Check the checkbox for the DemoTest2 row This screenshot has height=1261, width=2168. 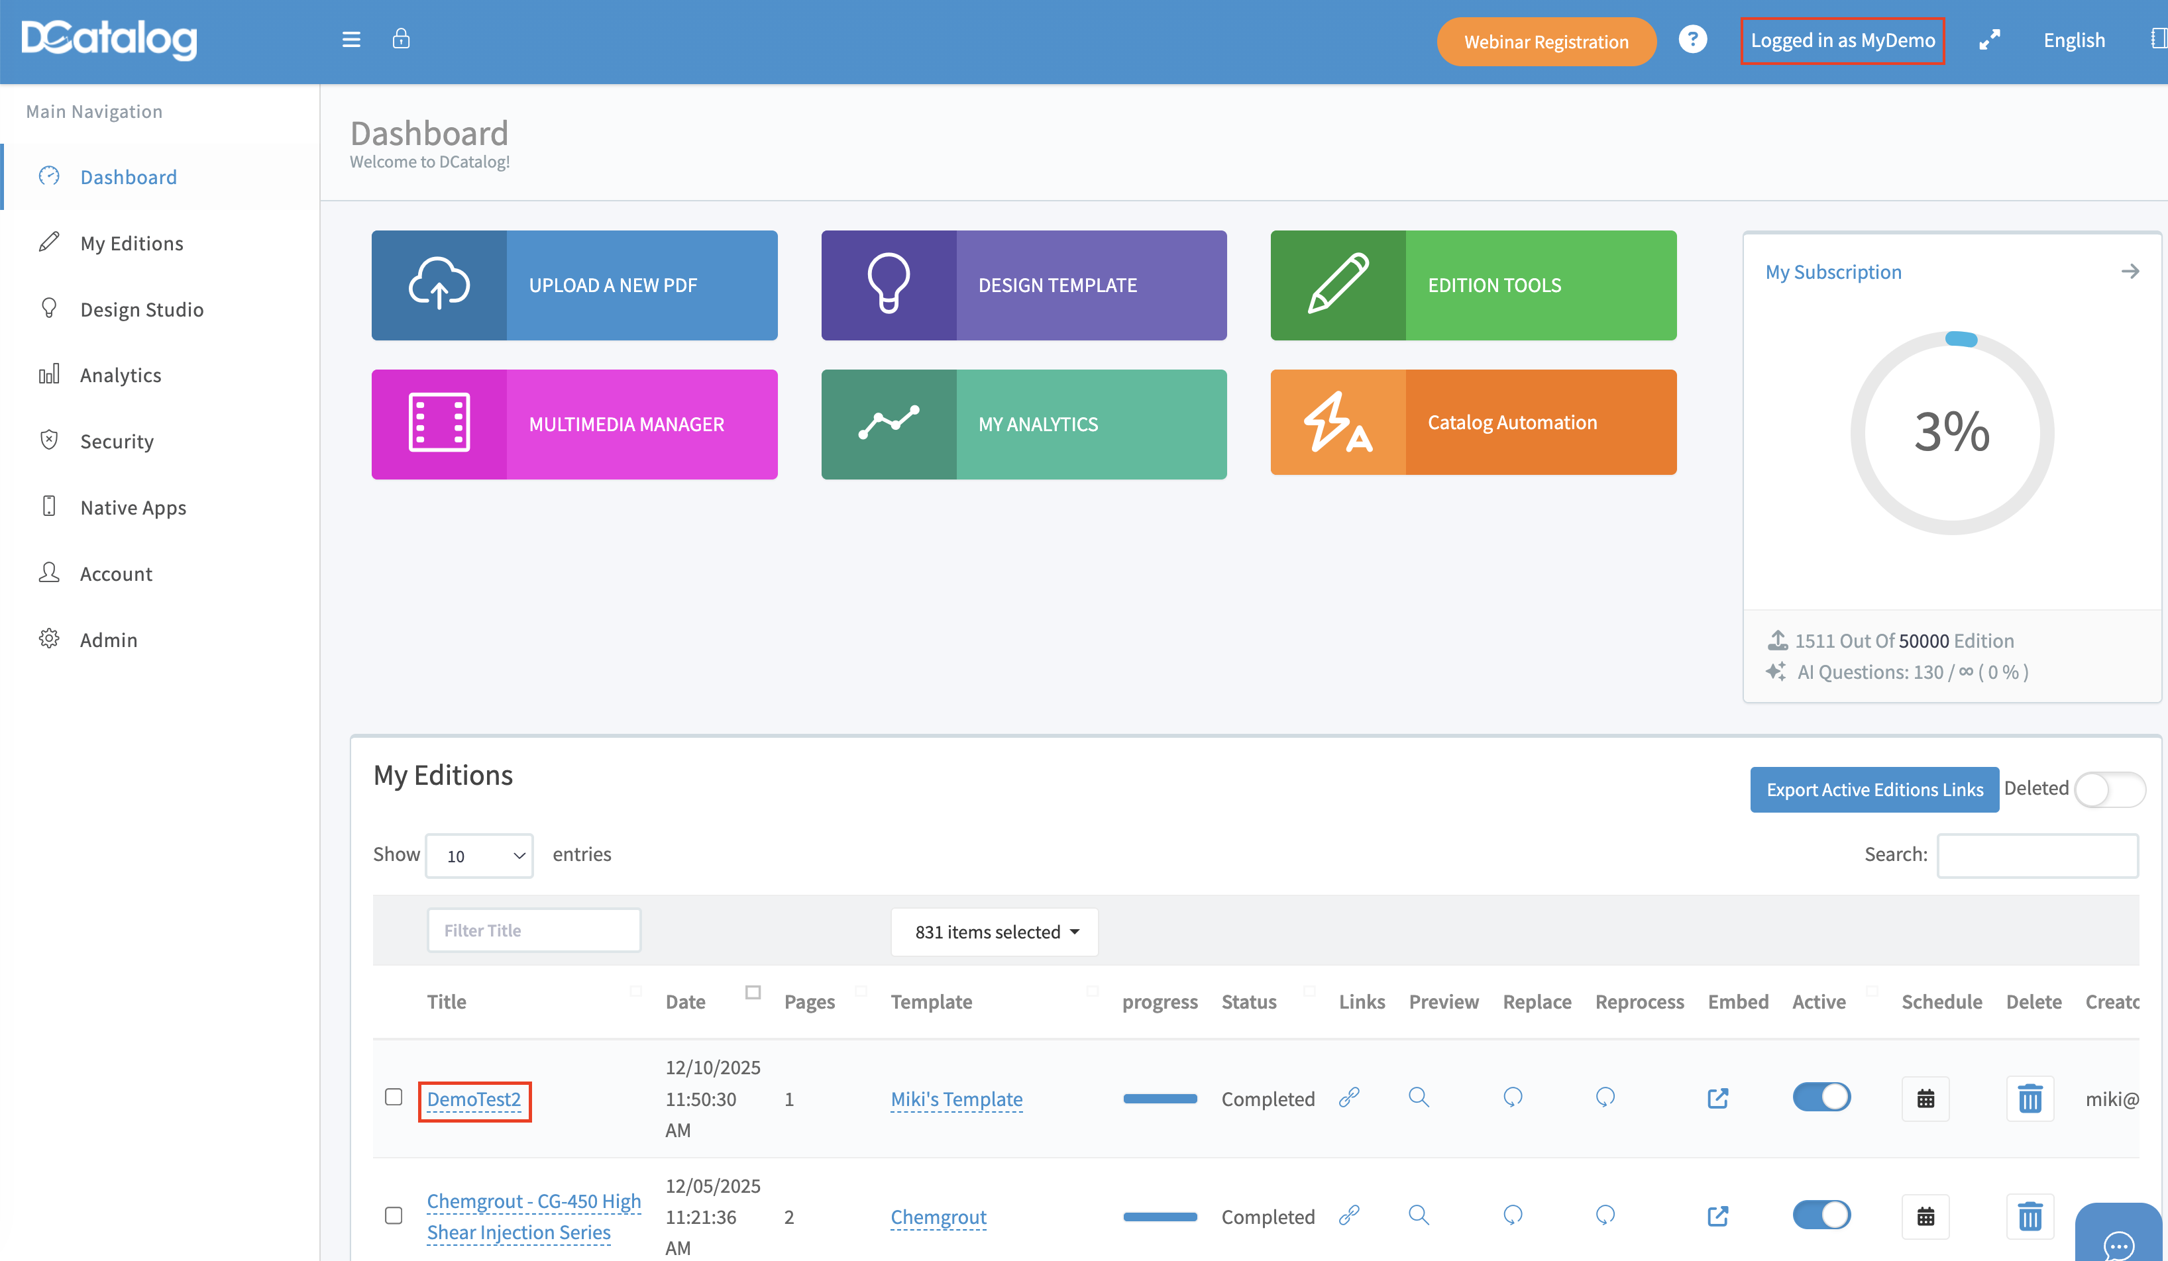click(x=393, y=1097)
